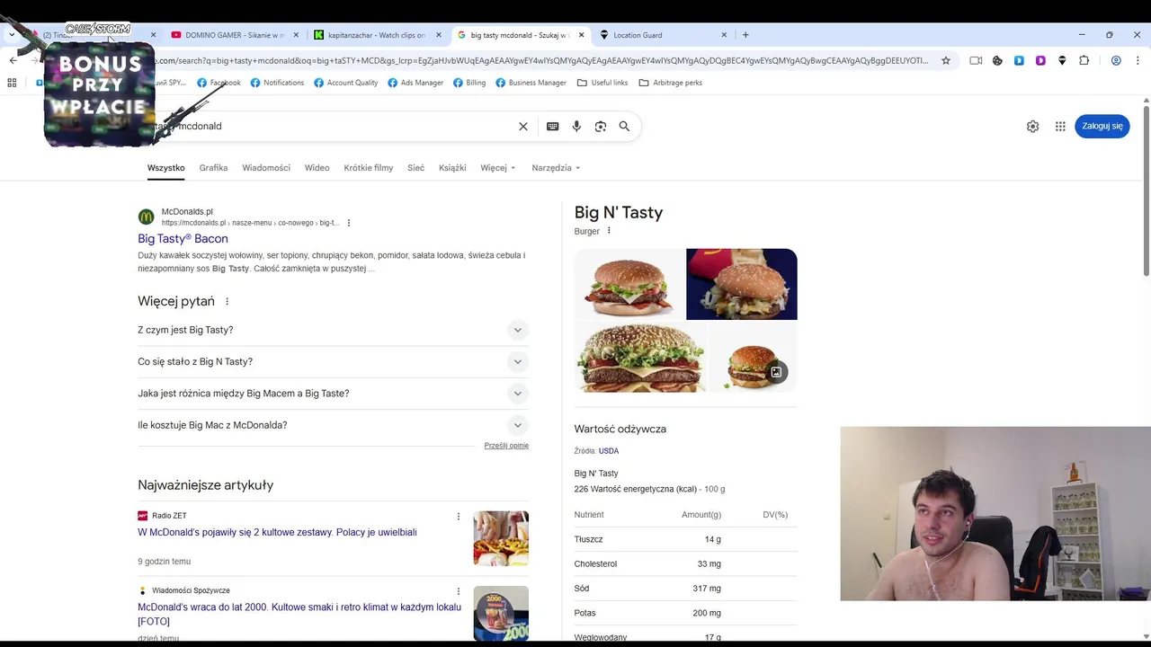Click the vertical page scrollbar
The width and height of the screenshot is (1151, 647).
pos(1146,191)
